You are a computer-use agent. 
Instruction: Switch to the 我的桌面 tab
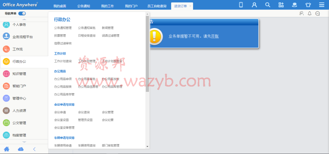pos(60,6)
